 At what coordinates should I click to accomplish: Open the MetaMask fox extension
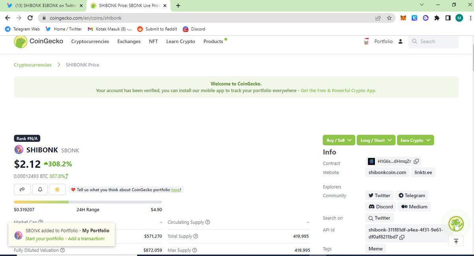pyautogui.click(x=403, y=18)
